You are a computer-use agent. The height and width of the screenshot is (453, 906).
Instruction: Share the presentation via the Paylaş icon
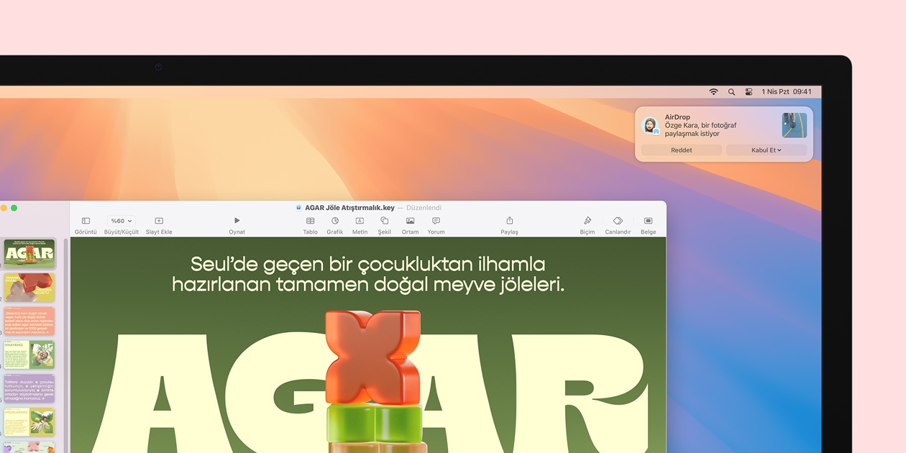click(x=509, y=223)
